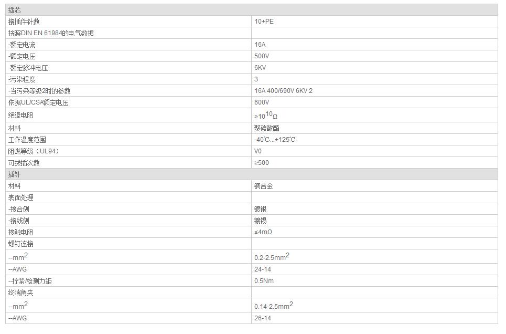This screenshot has height=334, width=506.
Task: Click the 26-14 AWG value in last row
Action: [x=263, y=318]
